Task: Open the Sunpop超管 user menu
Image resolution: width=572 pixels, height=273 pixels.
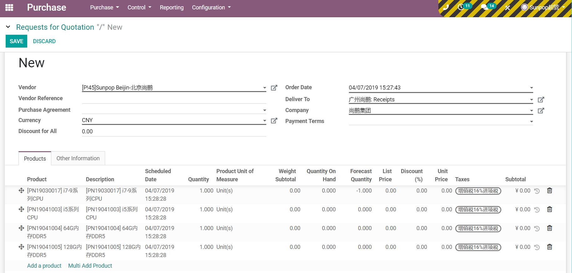Action: [x=543, y=8]
